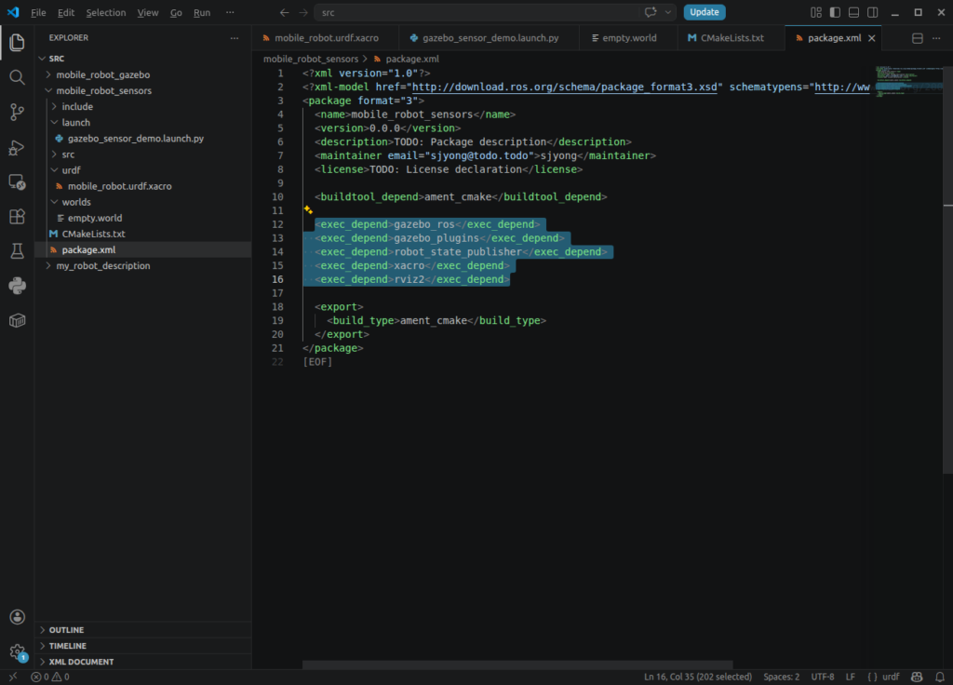
Task: Open the cube package icon view
Action: click(x=17, y=320)
